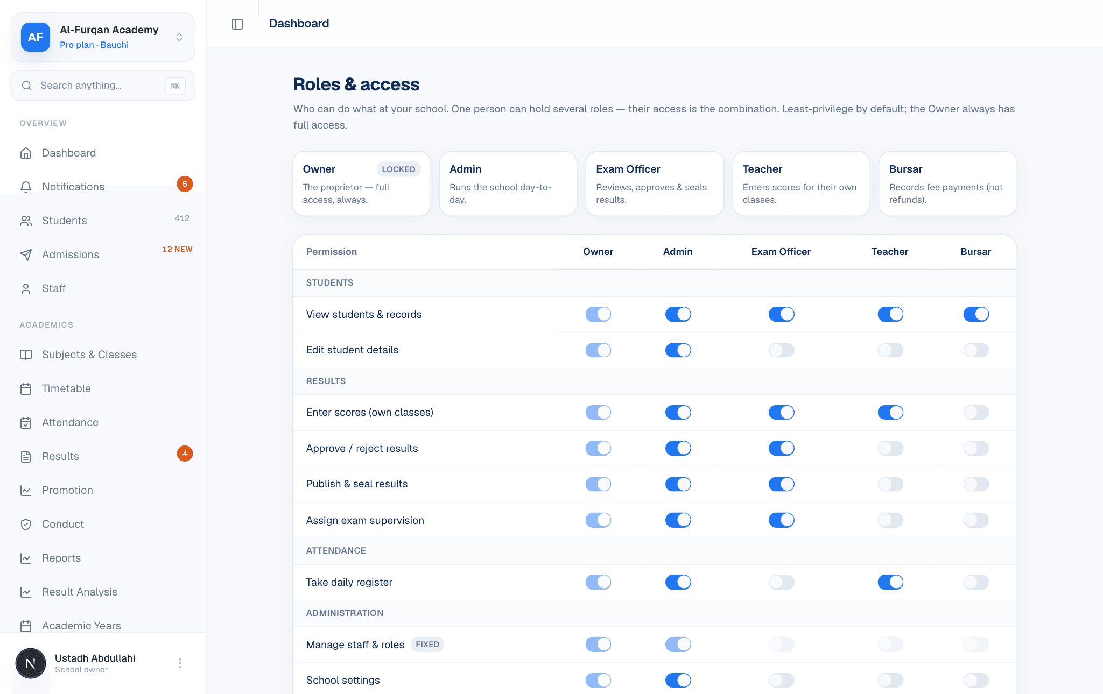Click the Students people icon

(26, 221)
